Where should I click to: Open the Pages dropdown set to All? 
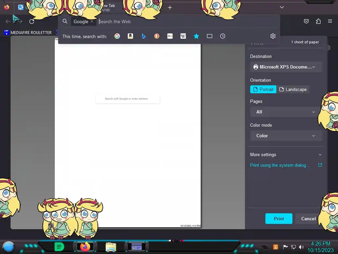pos(286,112)
